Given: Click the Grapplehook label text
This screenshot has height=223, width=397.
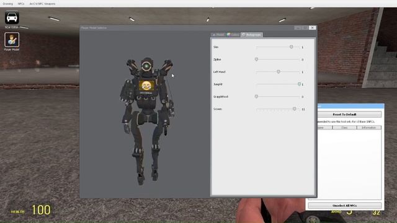Looking at the screenshot, I should pos(221,97).
